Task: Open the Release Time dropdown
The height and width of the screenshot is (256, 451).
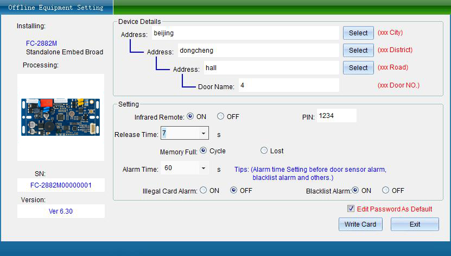Action: coord(204,133)
